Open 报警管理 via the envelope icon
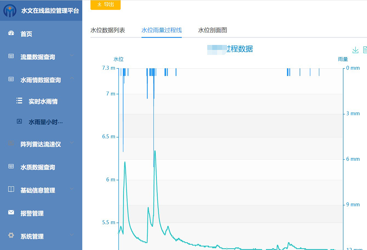Image resolution: width=367 pixels, height=250 pixels. (11, 213)
